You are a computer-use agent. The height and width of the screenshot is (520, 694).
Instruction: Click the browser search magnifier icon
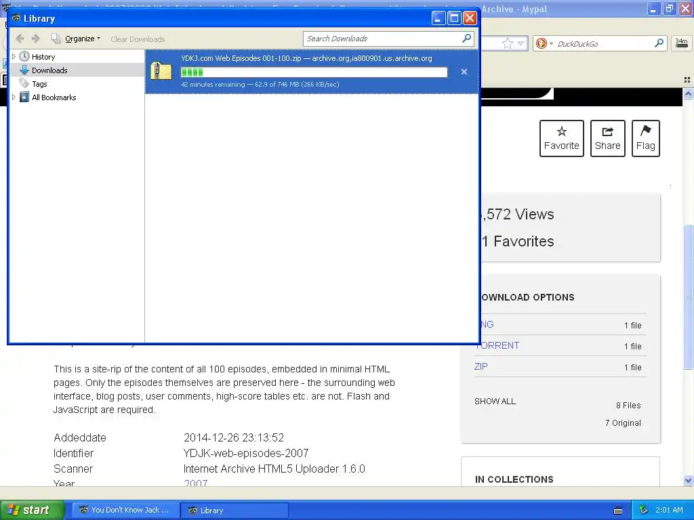point(659,43)
